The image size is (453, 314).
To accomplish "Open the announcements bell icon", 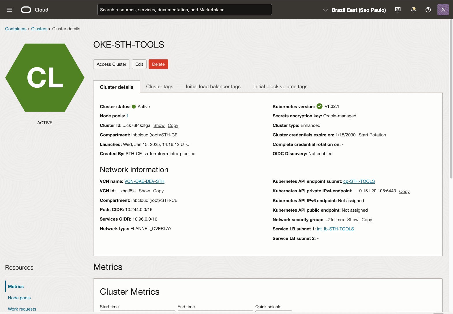I will click(413, 10).
